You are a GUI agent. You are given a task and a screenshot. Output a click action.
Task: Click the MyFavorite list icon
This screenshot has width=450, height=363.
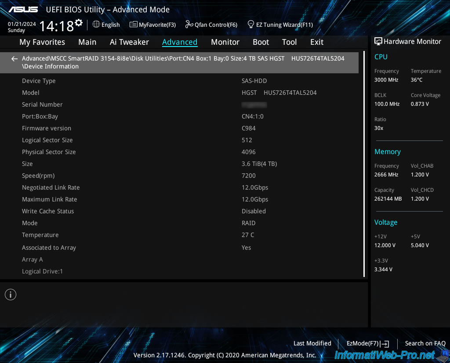pos(134,25)
